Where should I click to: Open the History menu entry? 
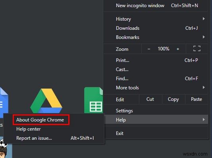pos(156,19)
